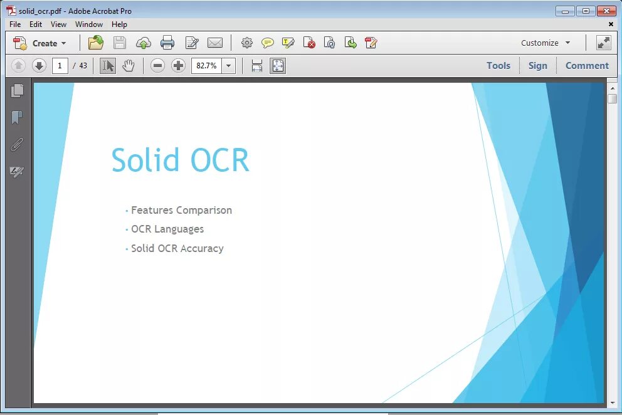This screenshot has width=622, height=415.
Task: Open the Help menu
Action: (119, 24)
